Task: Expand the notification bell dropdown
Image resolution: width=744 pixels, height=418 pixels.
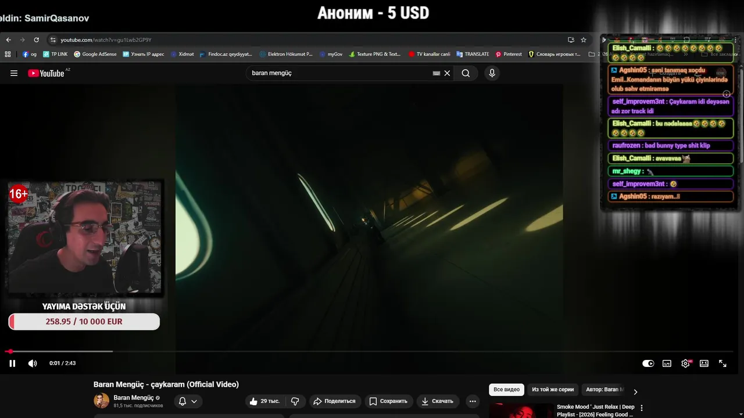Action: point(188,401)
